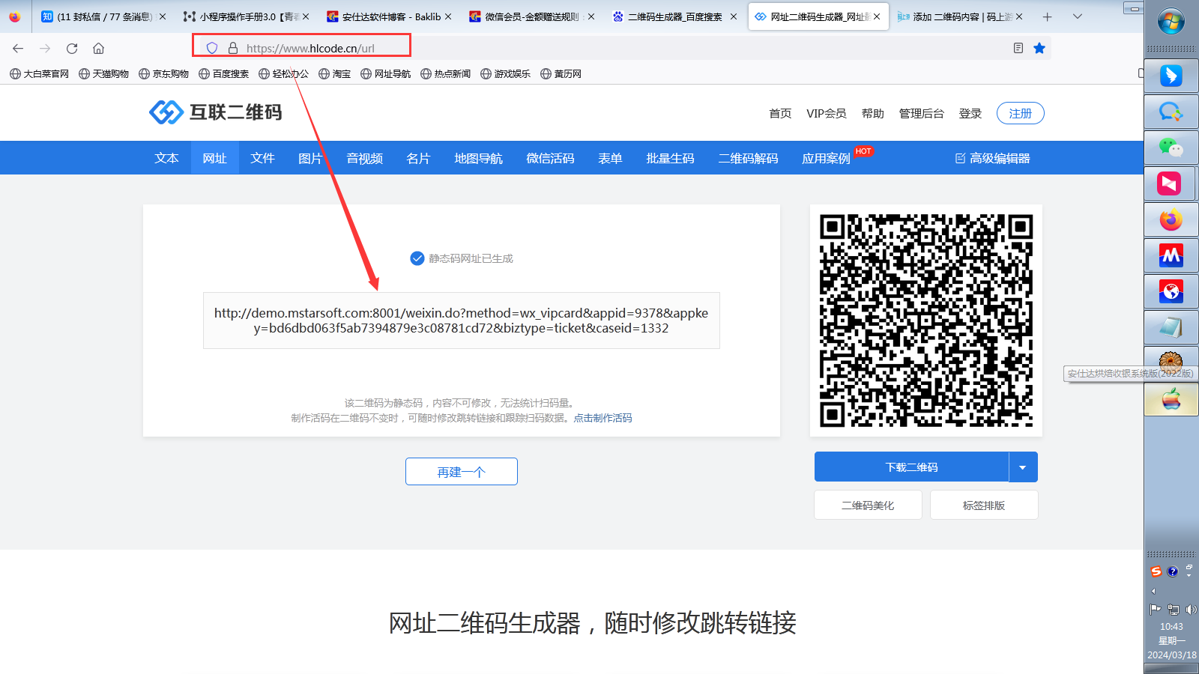Click the site padlock icon
Viewport: 1199px width, 674px height.
coord(233,48)
